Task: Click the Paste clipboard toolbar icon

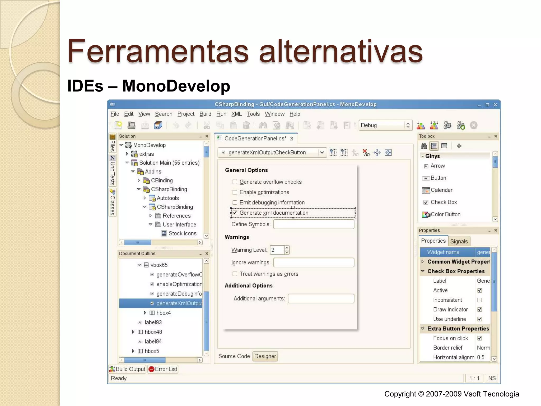Action: coord(233,125)
